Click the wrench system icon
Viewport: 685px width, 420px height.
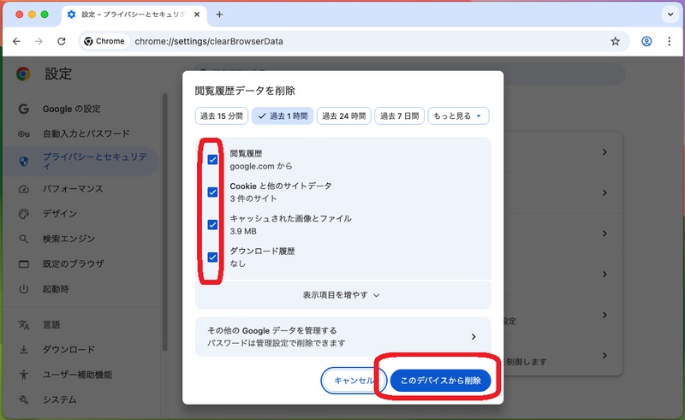coord(24,399)
